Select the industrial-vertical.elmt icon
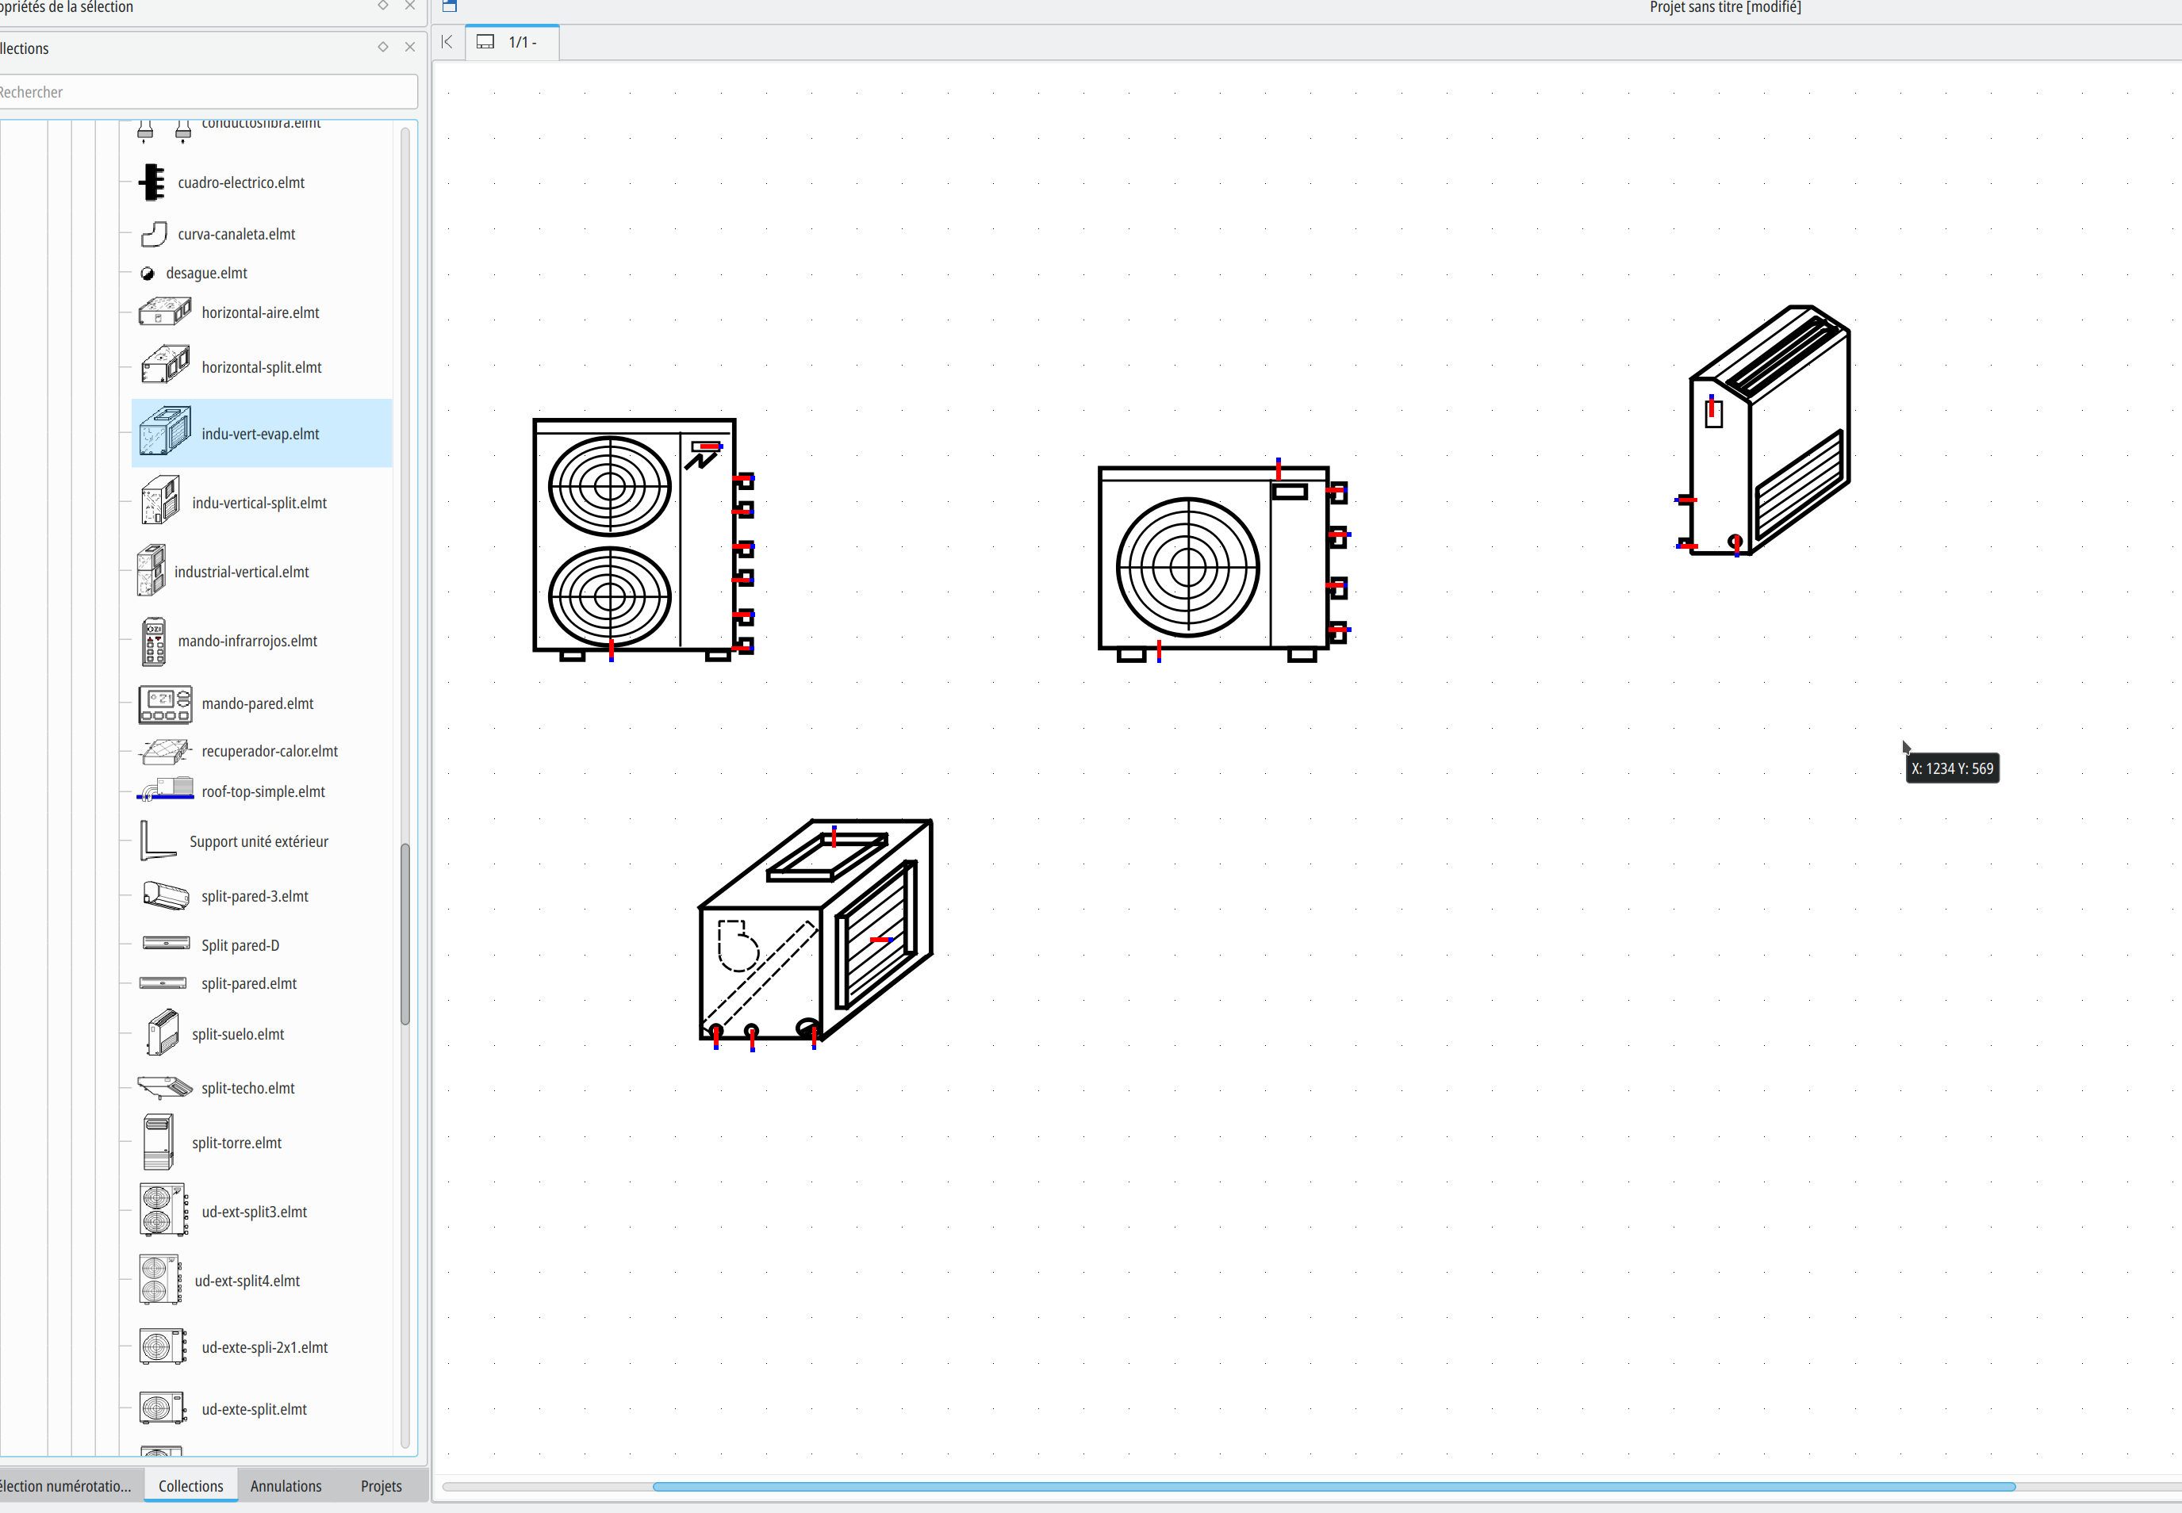2182x1513 pixels. (151, 571)
